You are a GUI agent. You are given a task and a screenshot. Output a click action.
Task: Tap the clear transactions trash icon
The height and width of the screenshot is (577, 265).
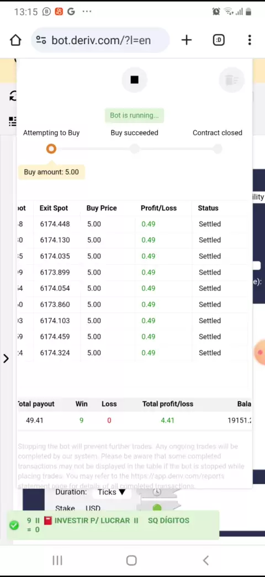[x=231, y=79]
